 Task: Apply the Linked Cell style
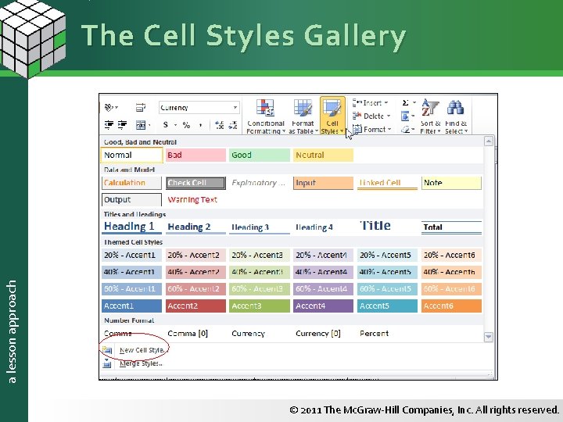(x=387, y=183)
